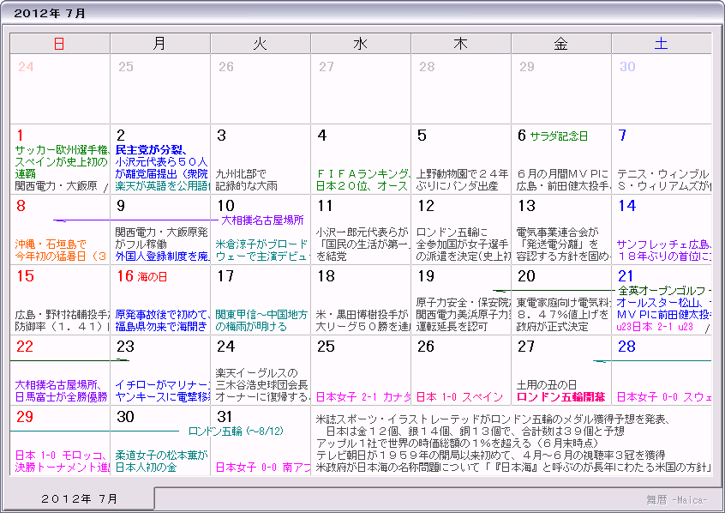725x513 pixels.
Task: Click the 全英オープンゴルフ event bar
Action: coord(664,291)
